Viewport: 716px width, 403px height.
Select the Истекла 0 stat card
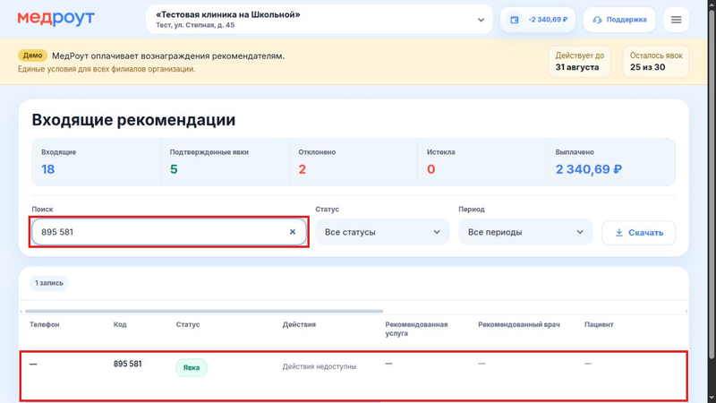482,162
